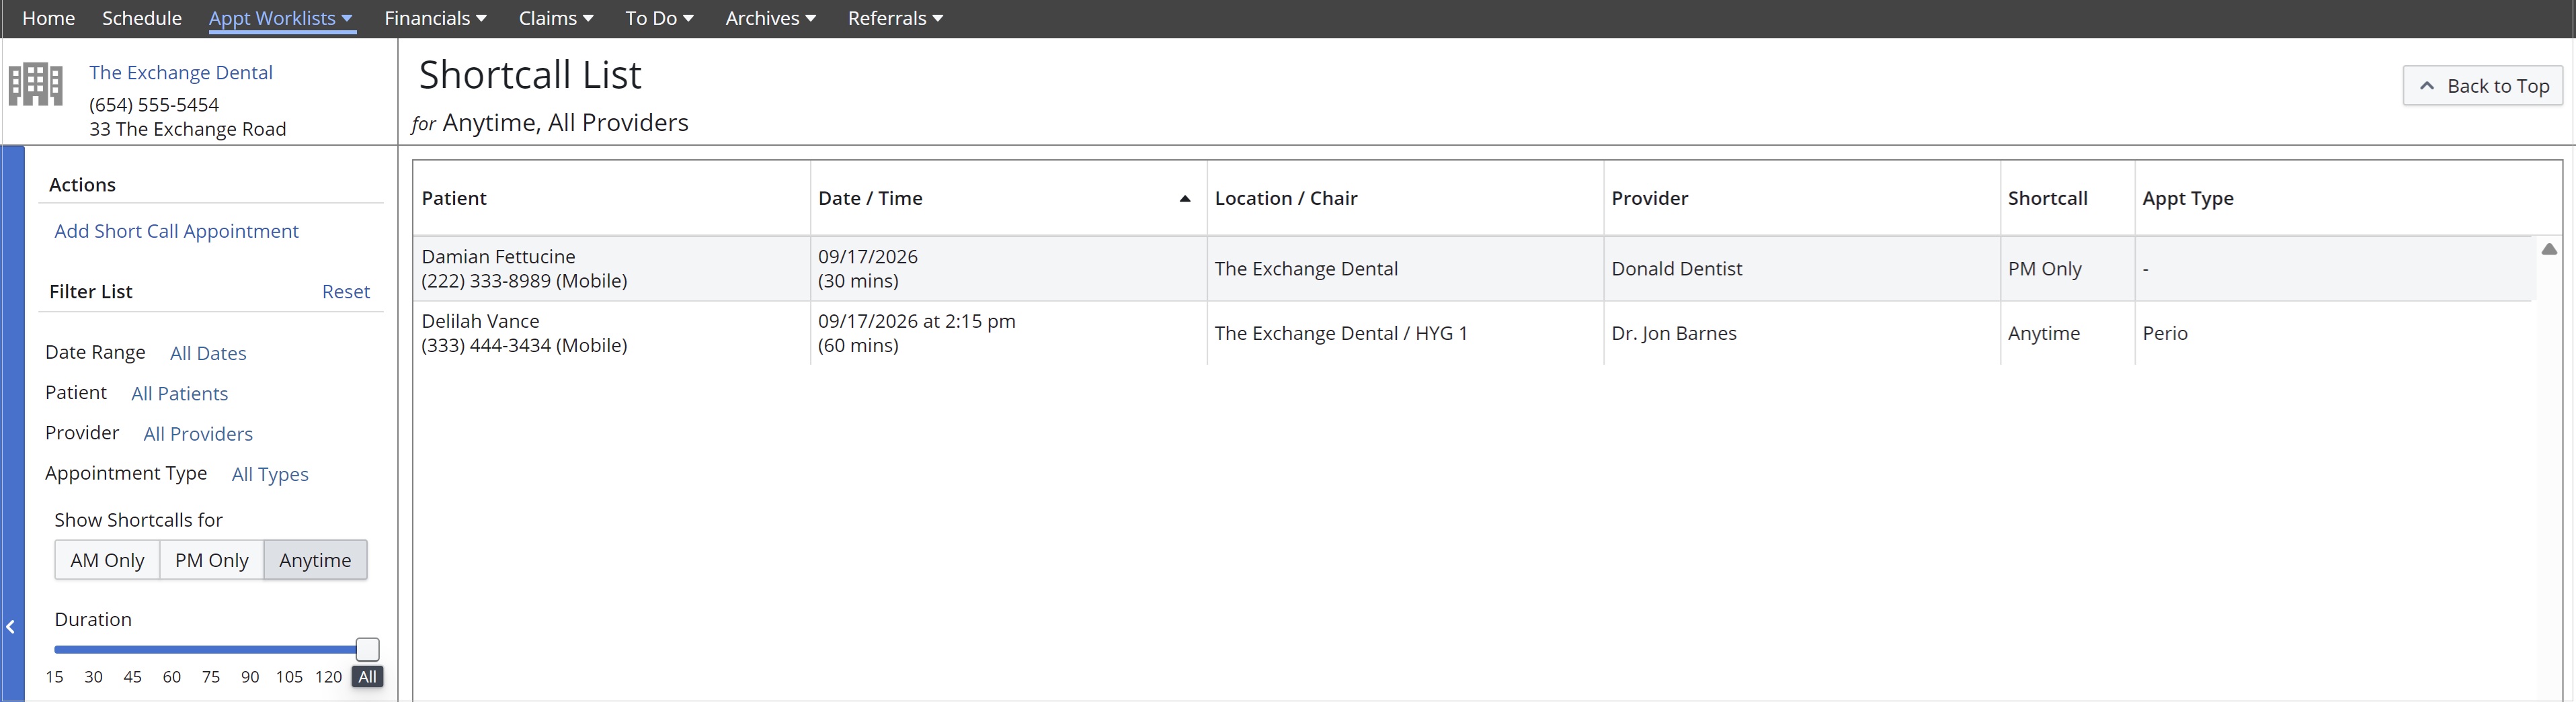Click the table scroll-up arrow
The width and height of the screenshot is (2576, 702).
coord(2549,249)
